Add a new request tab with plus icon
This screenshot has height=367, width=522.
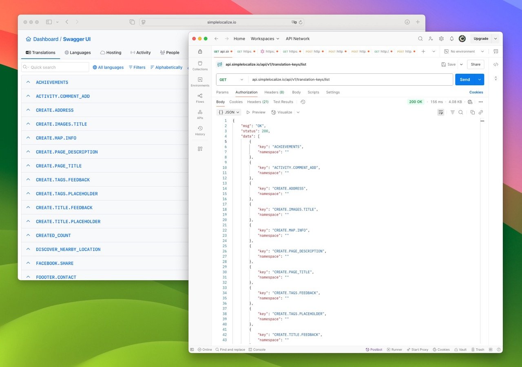click(x=423, y=51)
